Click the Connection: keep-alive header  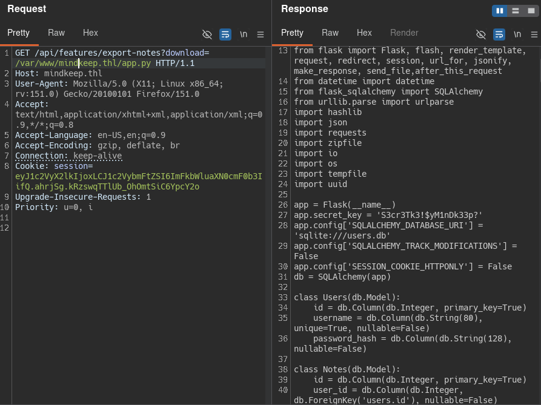pyautogui.click(x=68, y=156)
